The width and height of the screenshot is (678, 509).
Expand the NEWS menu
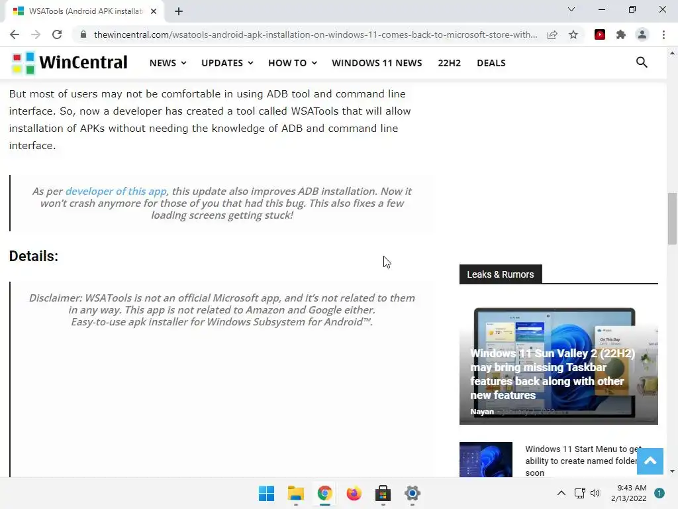click(x=168, y=63)
